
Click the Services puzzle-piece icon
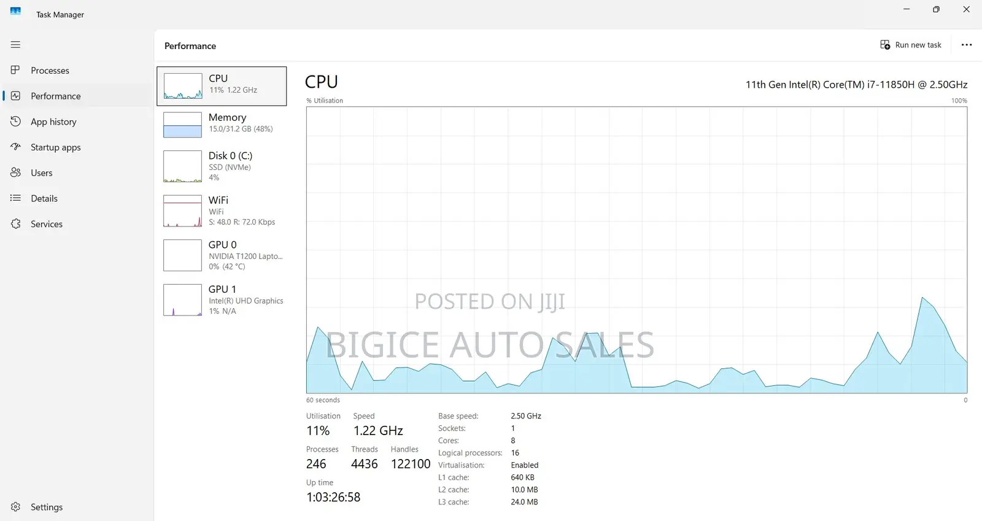click(15, 224)
